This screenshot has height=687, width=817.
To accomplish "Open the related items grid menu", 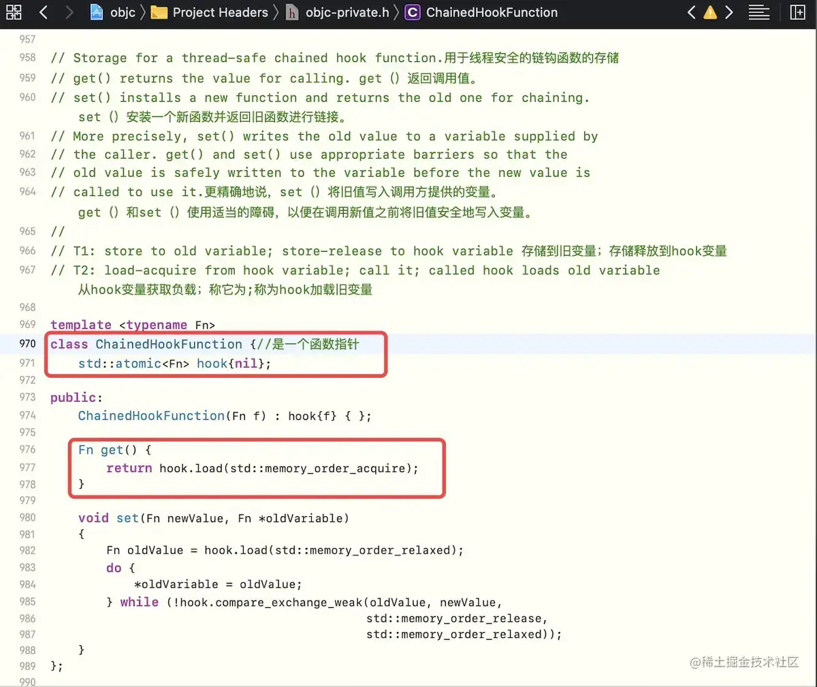I will [x=14, y=12].
